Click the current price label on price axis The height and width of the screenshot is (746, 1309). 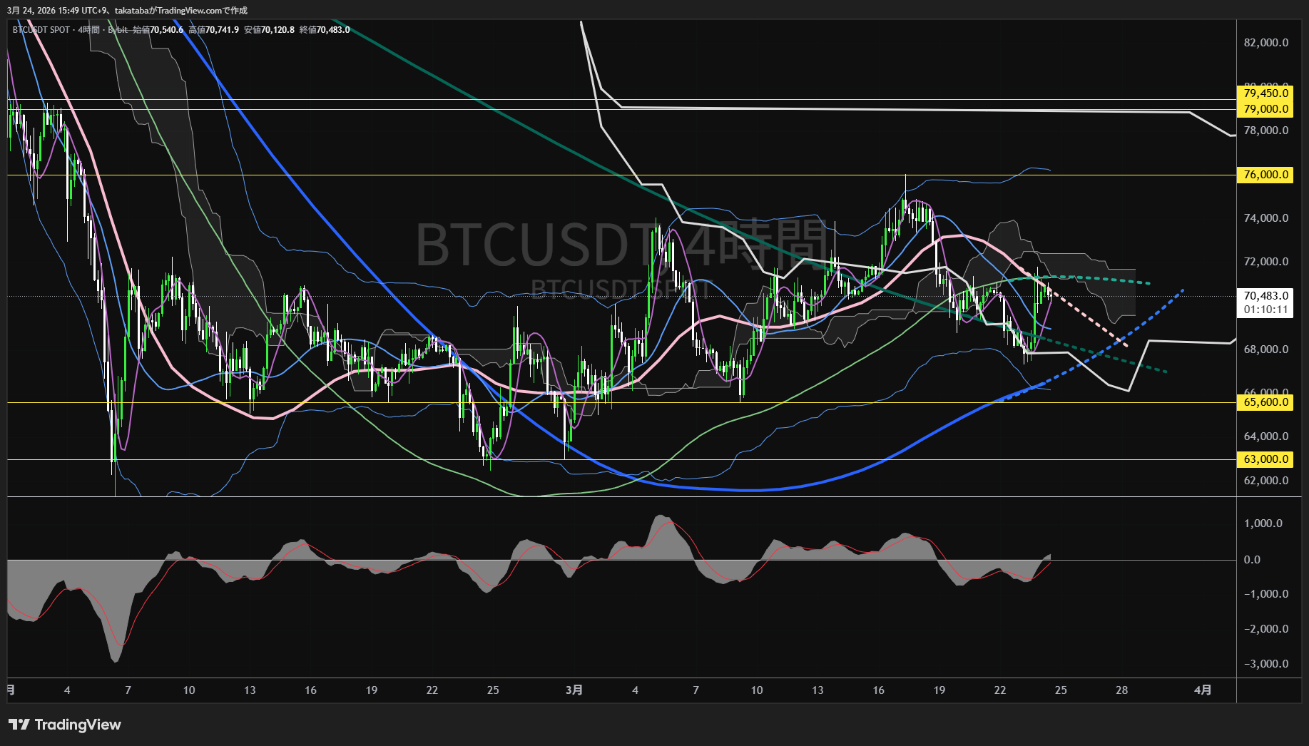pos(1265,296)
